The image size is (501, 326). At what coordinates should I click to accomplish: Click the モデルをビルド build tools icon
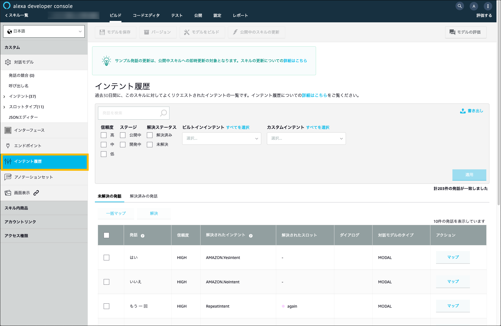coord(187,32)
